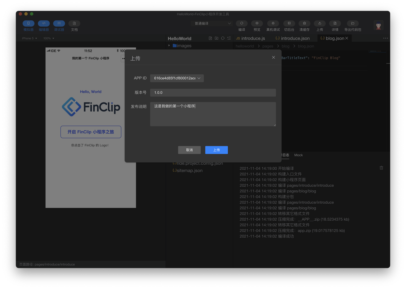Click the 页面路径 page path status text
This screenshot has width=406, height=289.
(47, 264)
